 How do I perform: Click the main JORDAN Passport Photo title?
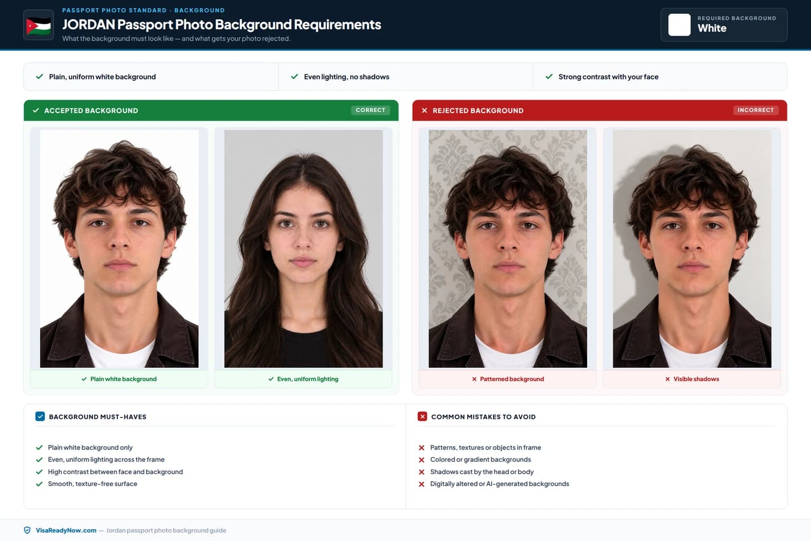(x=222, y=24)
